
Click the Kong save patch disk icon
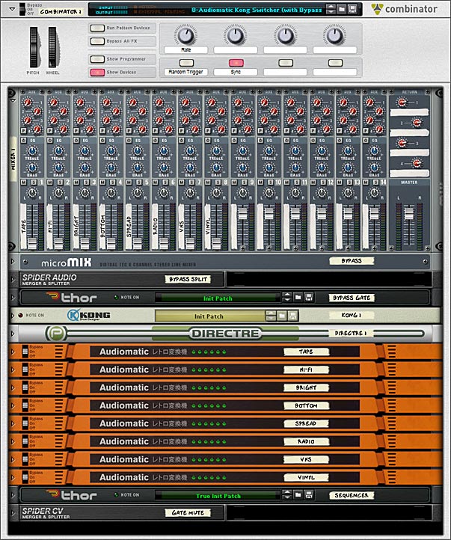[292, 316]
